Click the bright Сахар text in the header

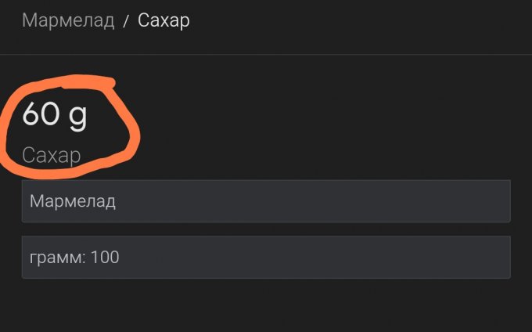point(164,20)
